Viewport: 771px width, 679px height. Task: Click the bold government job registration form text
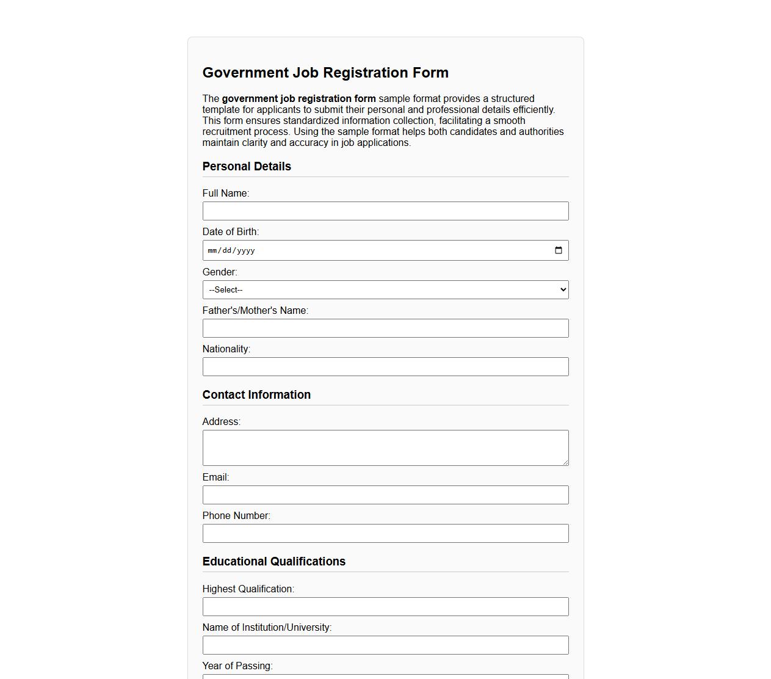300,98
